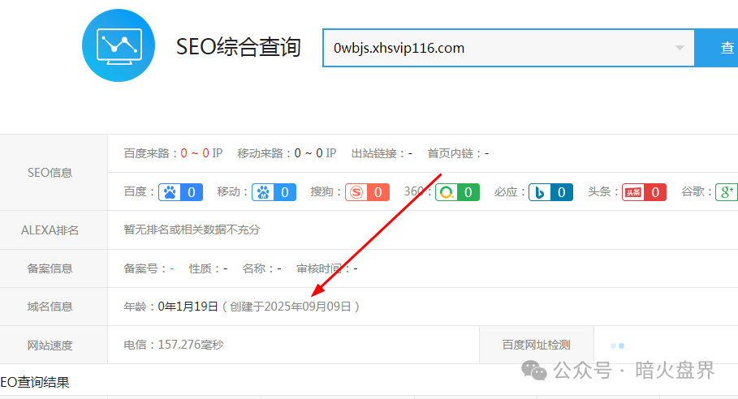Click the 出站链接 value
The width and height of the screenshot is (738, 399).
pyautogui.click(x=411, y=153)
